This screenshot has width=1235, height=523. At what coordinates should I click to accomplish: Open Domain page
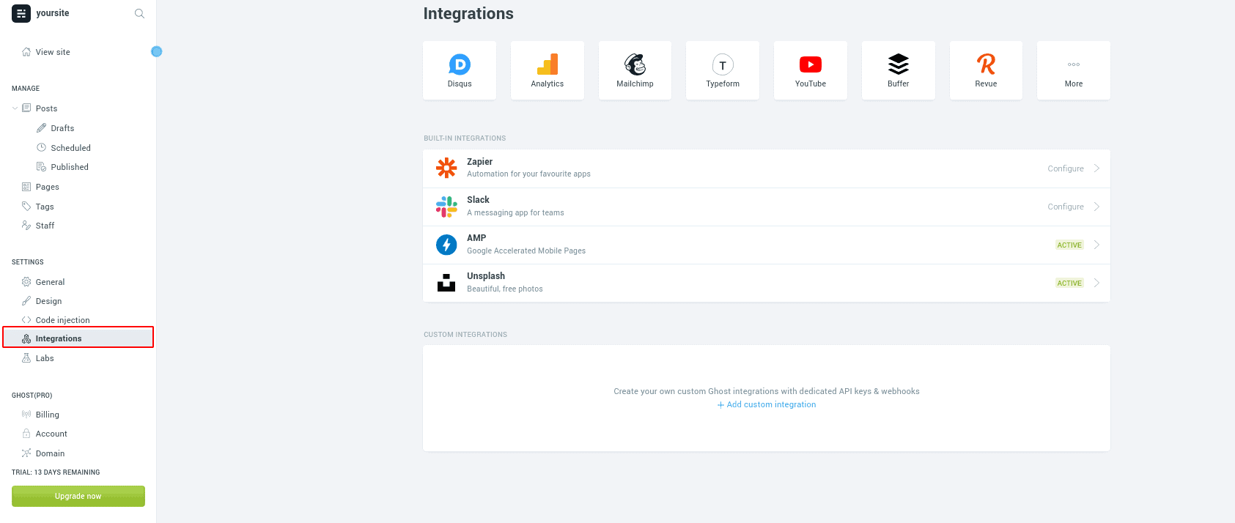tap(50, 453)
